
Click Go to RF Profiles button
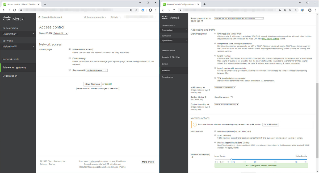point(271,125)
